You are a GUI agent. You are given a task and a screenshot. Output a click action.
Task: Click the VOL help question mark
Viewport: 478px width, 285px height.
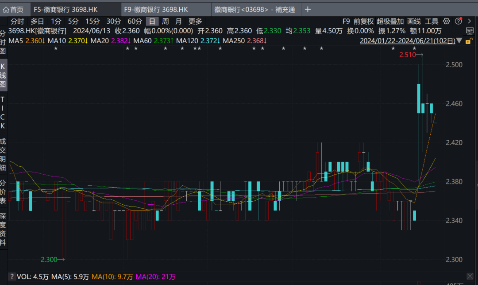point(12,277)
